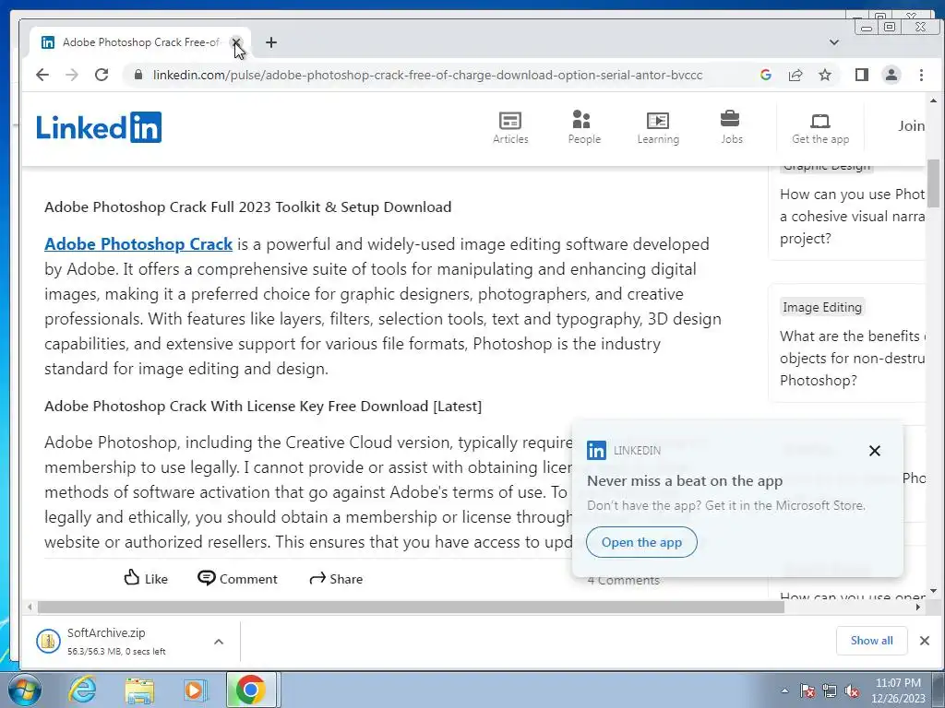The height and width of the screenshot is (708, 945).
Task: Launch Internet Explorer from taskbar
Action: click(82, 690)
